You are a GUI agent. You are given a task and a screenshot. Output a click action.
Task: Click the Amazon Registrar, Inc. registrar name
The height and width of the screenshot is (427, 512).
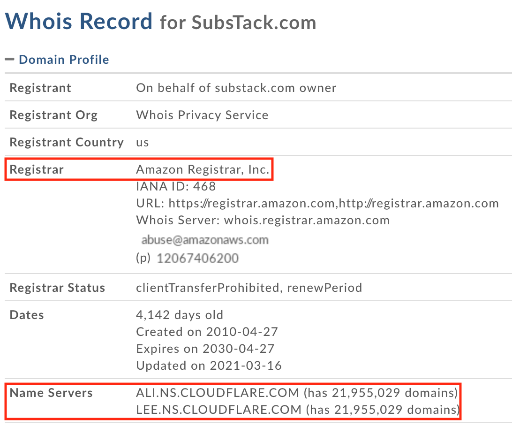coord(203,170)
